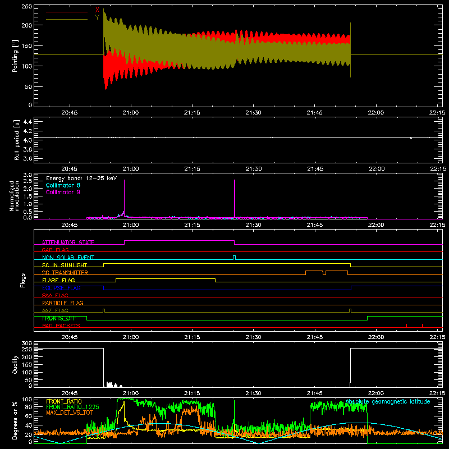449x449 pixels.
Task: Click '21:45' time label under Quality plot
Action: coord(314,393)
